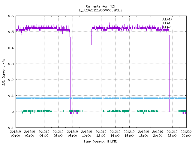Click the chart title 'Currents for MEX'

(100, 6)
